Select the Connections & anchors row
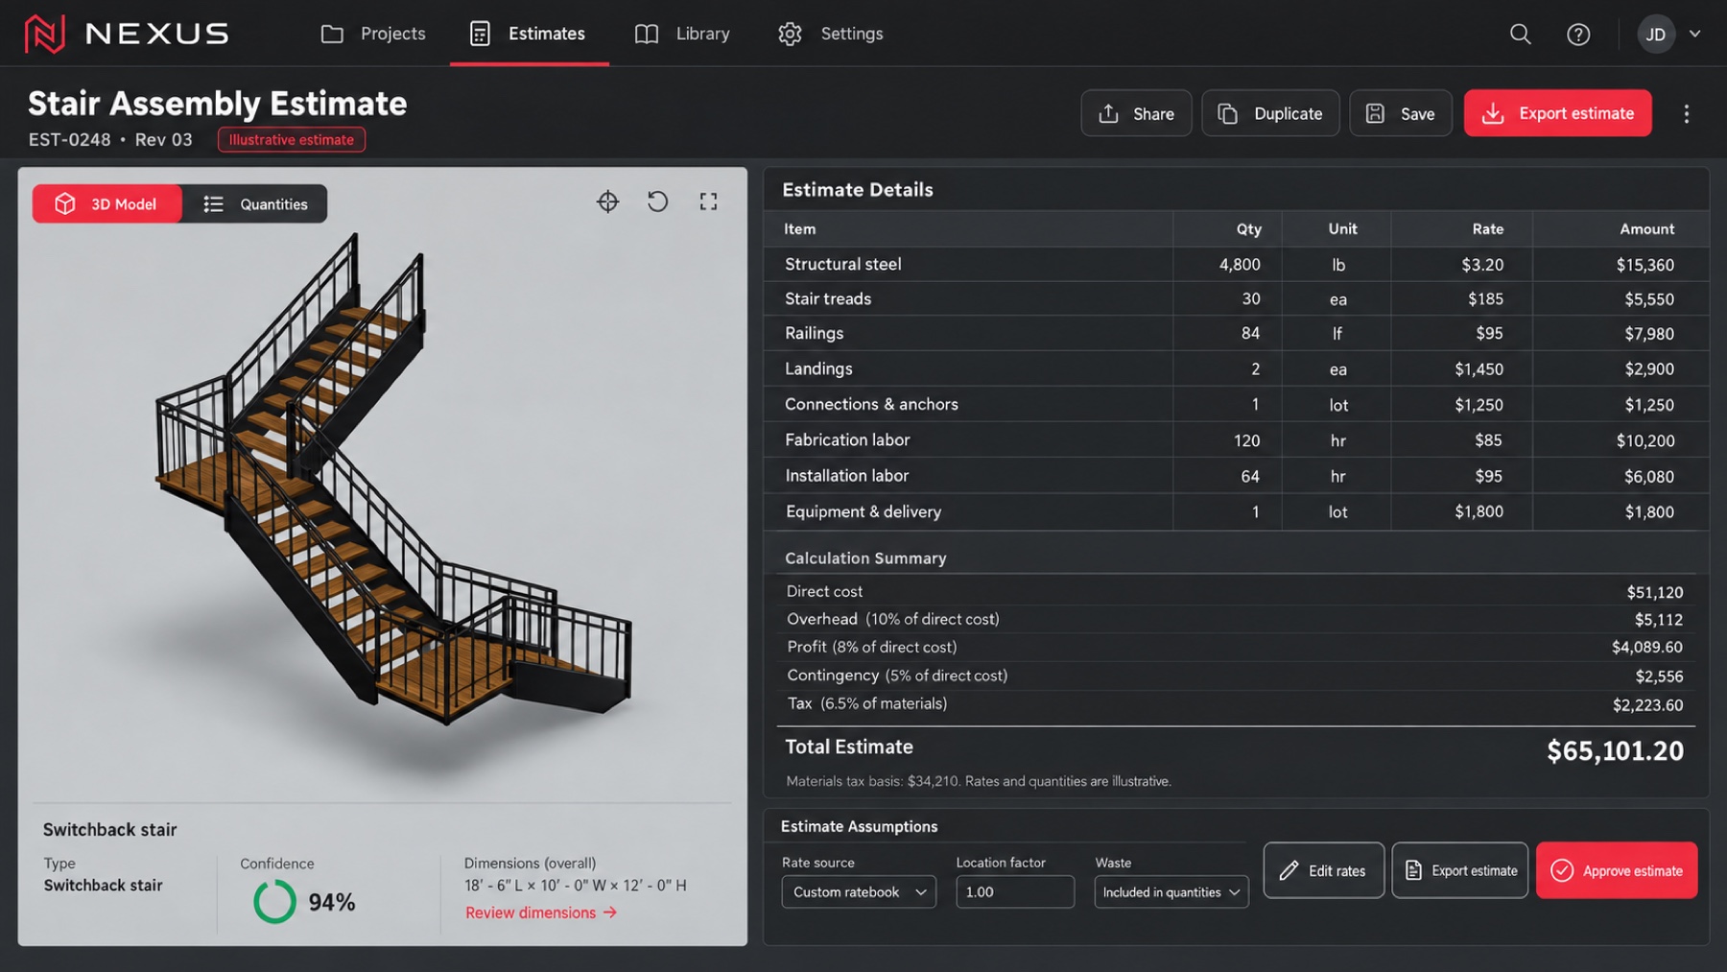 pos(1236,405)
